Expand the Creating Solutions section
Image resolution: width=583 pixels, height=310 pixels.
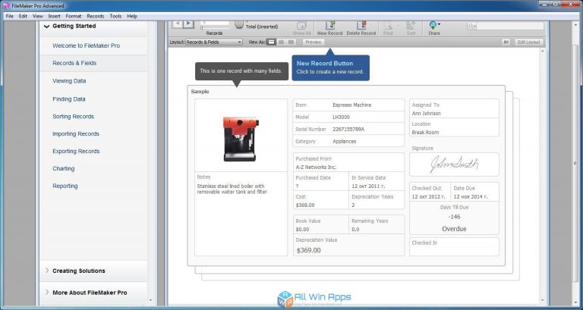[x=47, y=271]
